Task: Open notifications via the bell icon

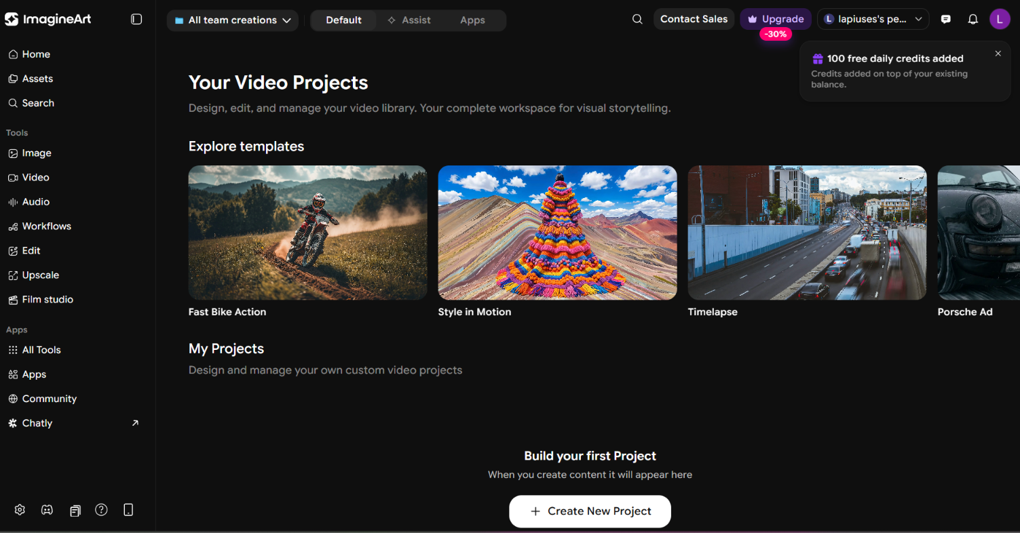Action: pyautogui.click(x=973, y=20)
